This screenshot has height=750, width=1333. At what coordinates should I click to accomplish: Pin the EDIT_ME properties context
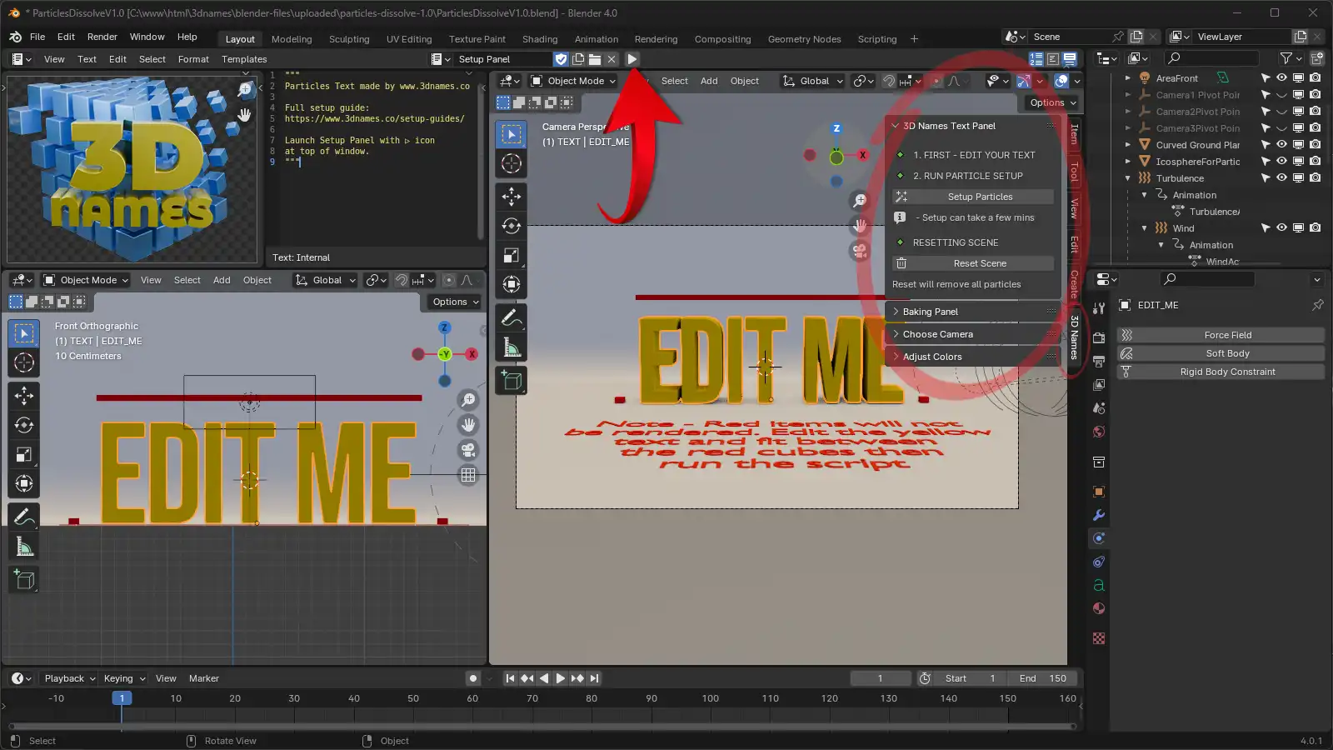point(1317,305)
